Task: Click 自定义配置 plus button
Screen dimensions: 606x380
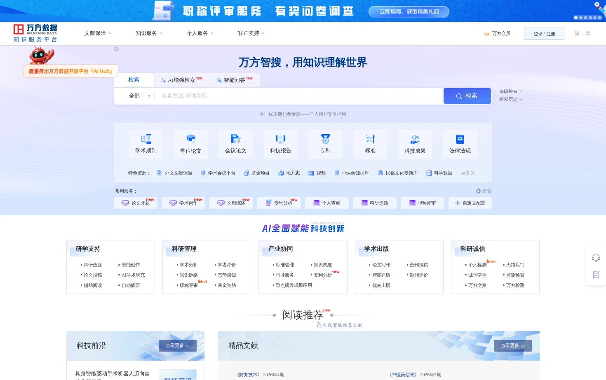Action: pos(470,203)
